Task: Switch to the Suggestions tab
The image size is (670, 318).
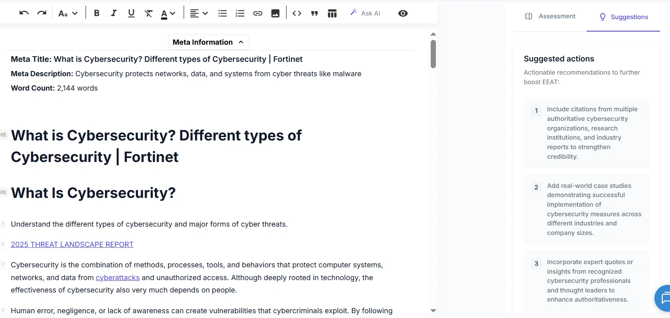Action: click(x=624, y=17)
